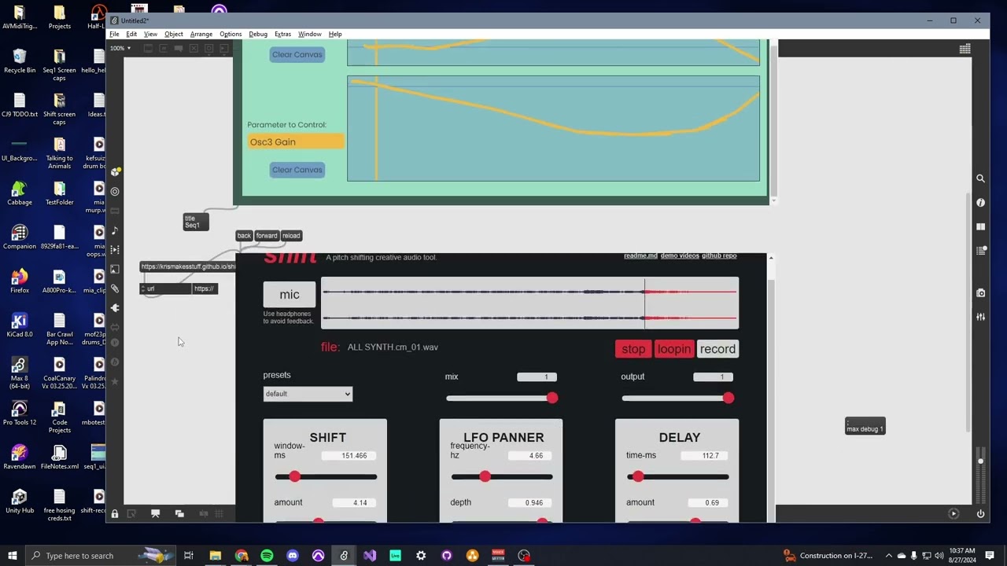Click the Windows Start button

coord(13,556)
